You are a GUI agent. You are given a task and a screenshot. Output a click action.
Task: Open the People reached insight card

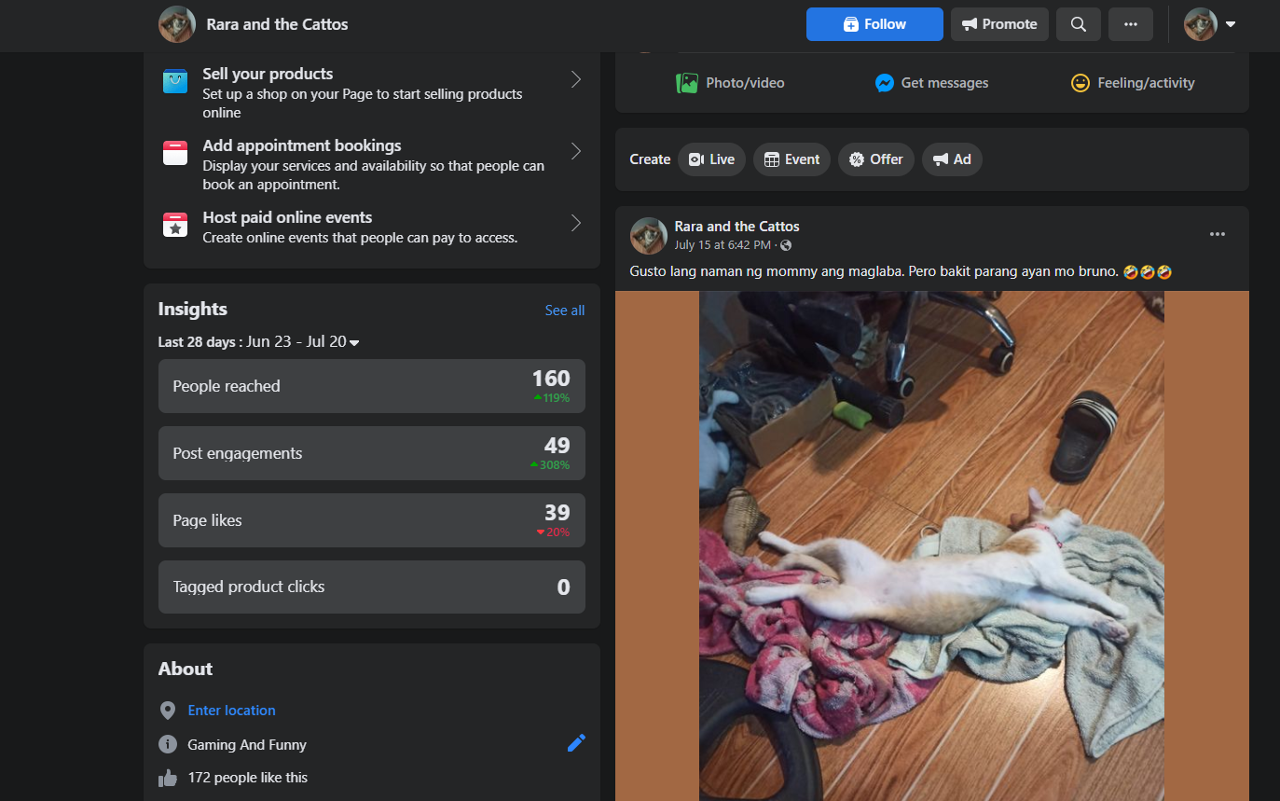click(x=372, y=386)
